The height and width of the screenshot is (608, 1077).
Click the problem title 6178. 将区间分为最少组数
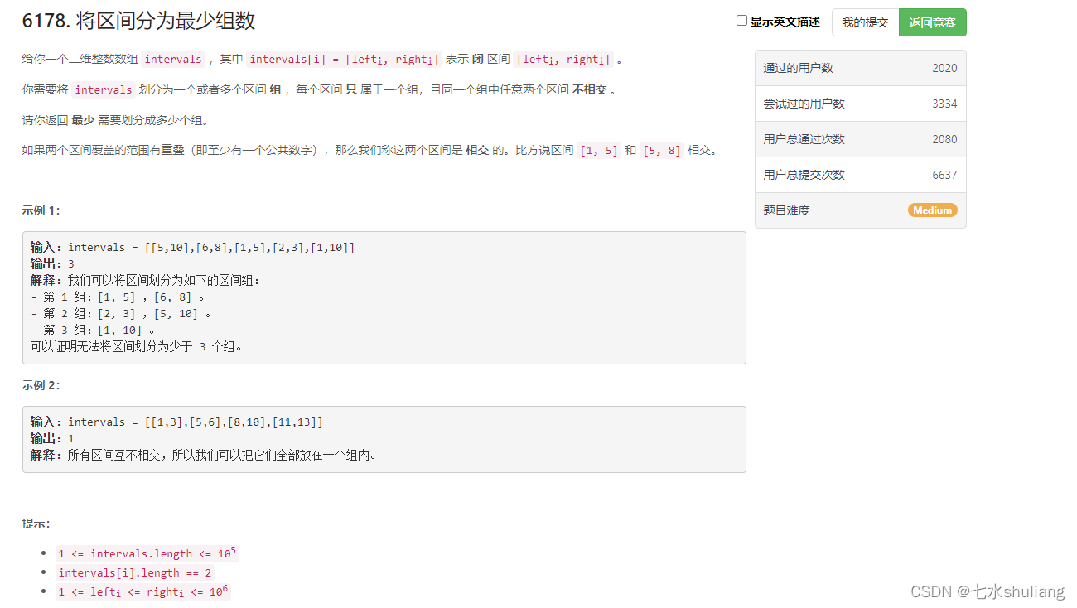(x=138, y=21)
